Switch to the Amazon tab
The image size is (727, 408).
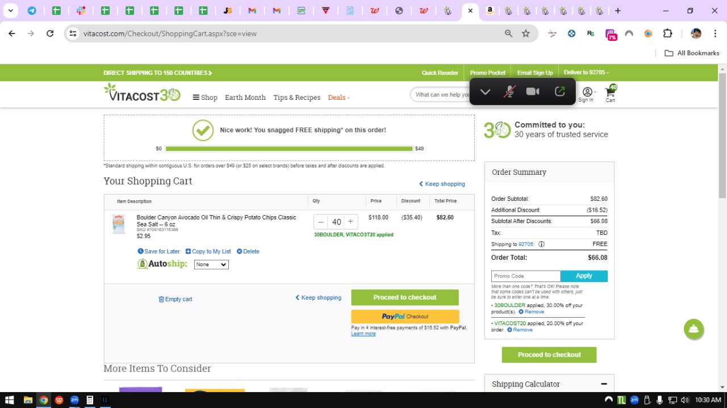coord(490,10)
